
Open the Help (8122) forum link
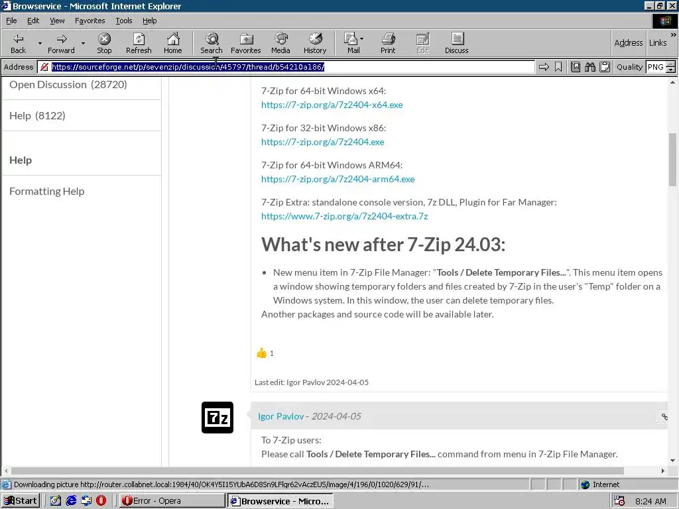tap(37, 116)
